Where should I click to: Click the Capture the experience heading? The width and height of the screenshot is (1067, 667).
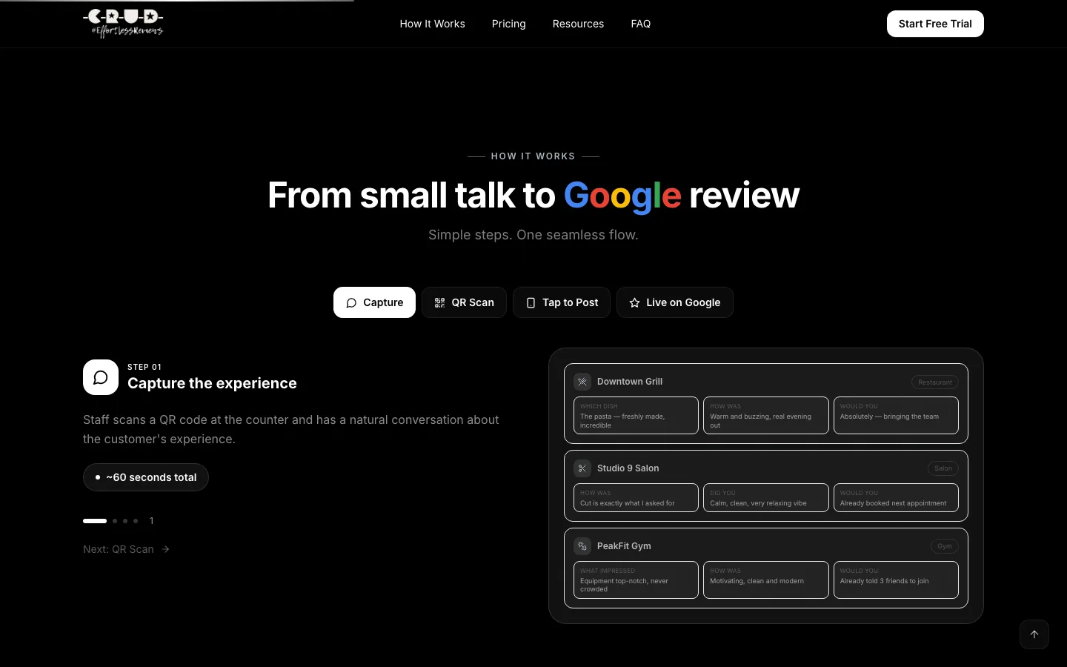click(212, 383)
